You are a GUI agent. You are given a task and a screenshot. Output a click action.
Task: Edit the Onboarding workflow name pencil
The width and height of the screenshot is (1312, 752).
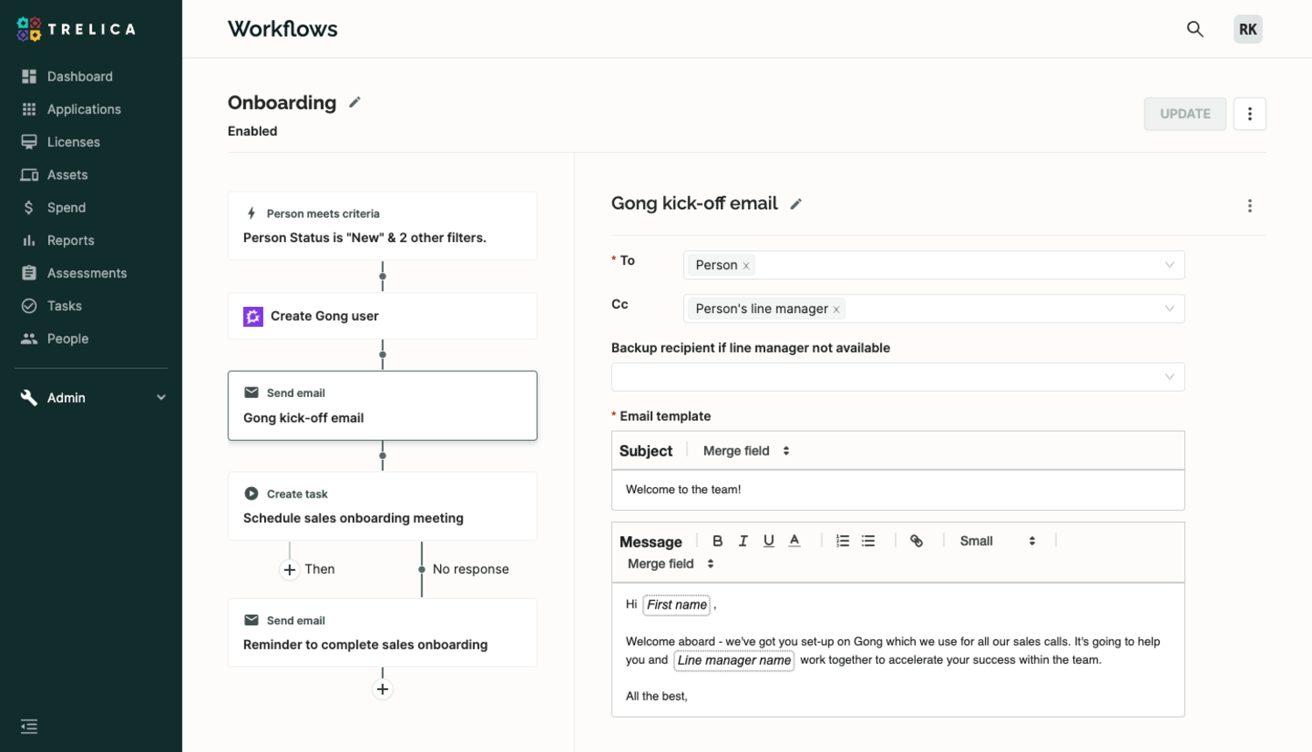(x=354, y=102)
